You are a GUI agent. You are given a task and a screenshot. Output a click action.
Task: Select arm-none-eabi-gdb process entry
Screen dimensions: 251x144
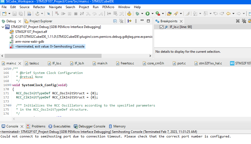30,42
